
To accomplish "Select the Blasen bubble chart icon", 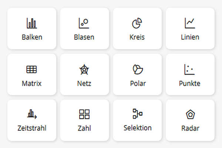I will tap(84, 24).
